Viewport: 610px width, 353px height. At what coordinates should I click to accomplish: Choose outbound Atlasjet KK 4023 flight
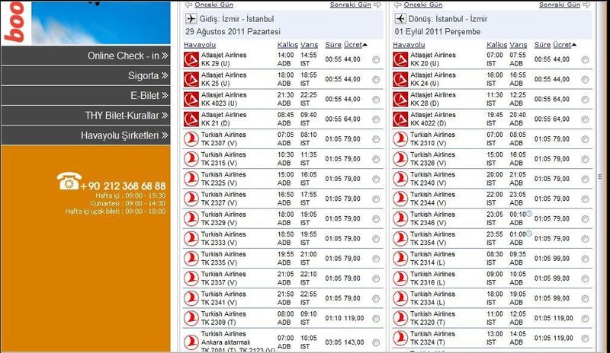tap(376, 100)
